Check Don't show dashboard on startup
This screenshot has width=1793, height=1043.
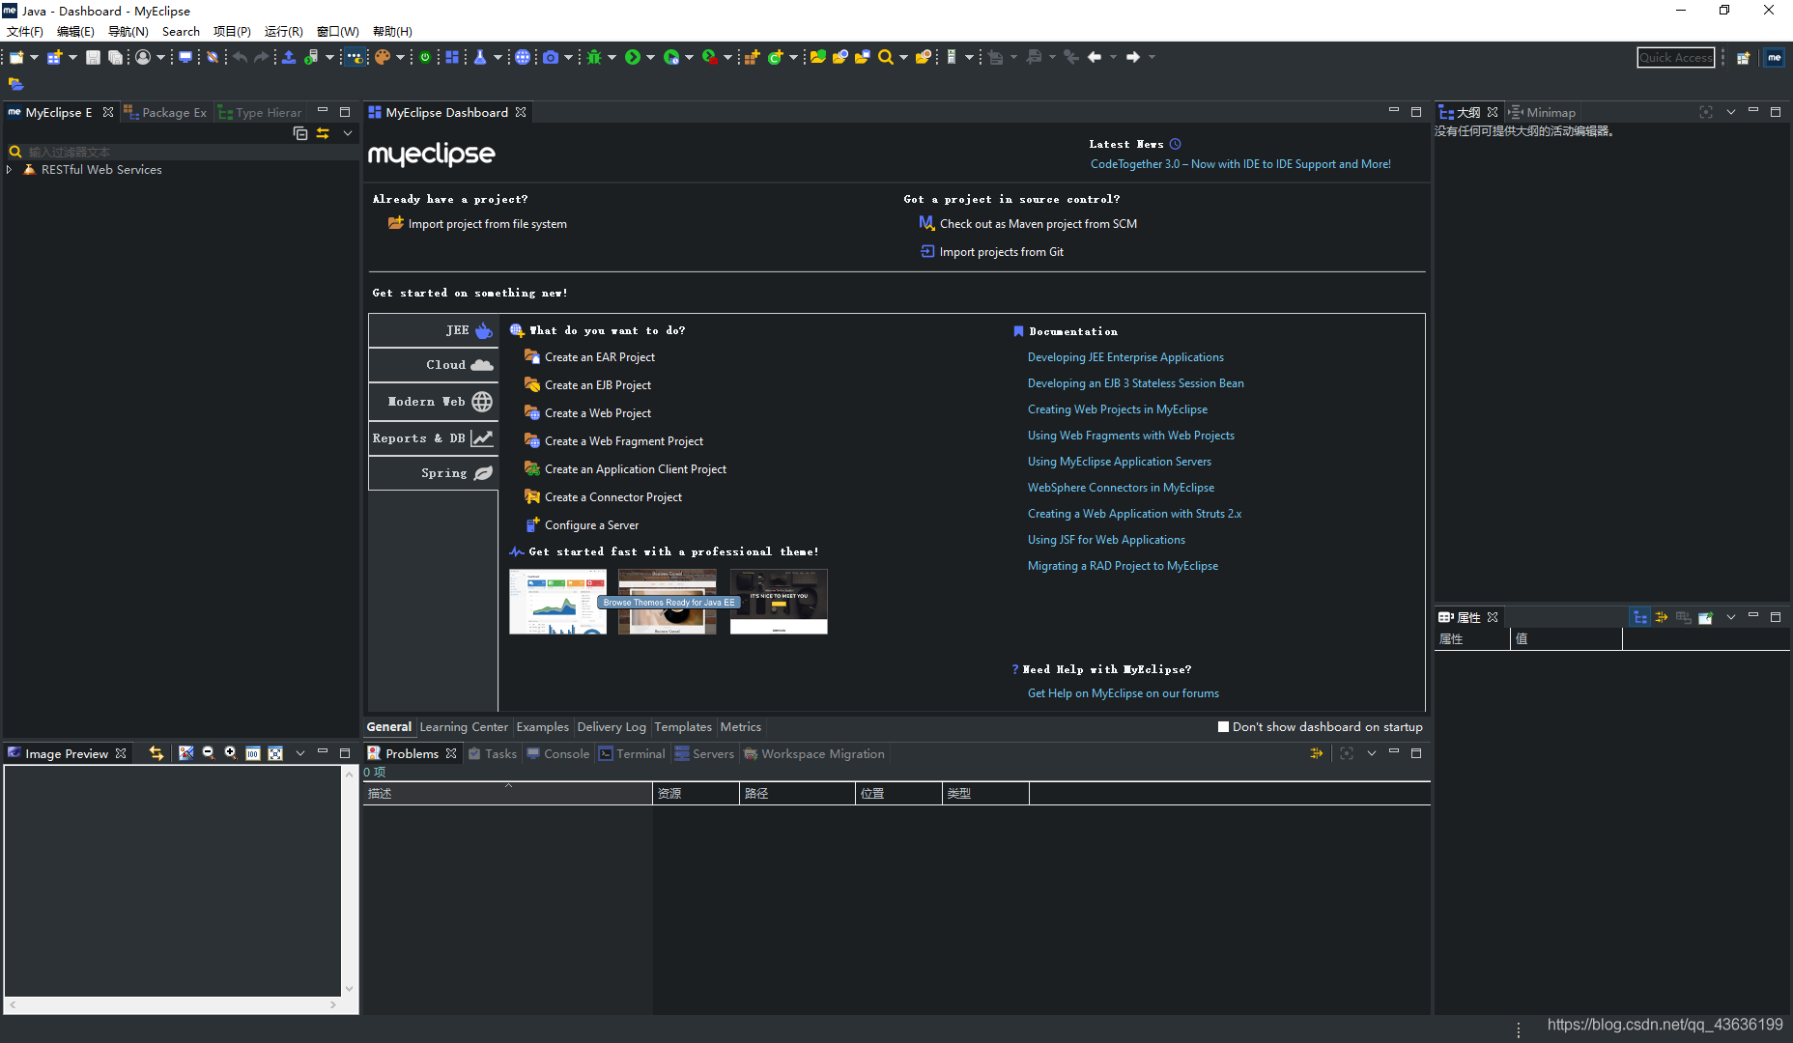click(1223, 727)
